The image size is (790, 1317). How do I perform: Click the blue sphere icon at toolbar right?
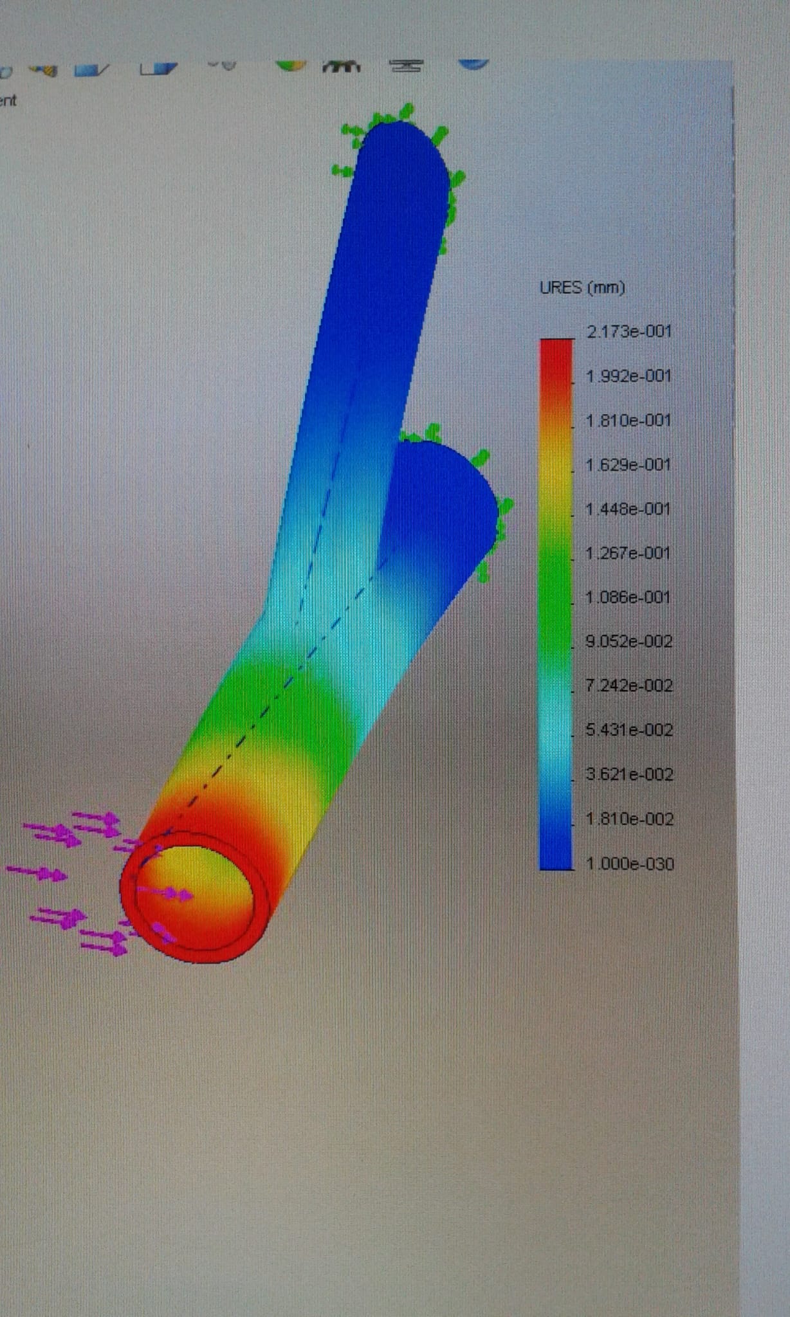[473, 64]
